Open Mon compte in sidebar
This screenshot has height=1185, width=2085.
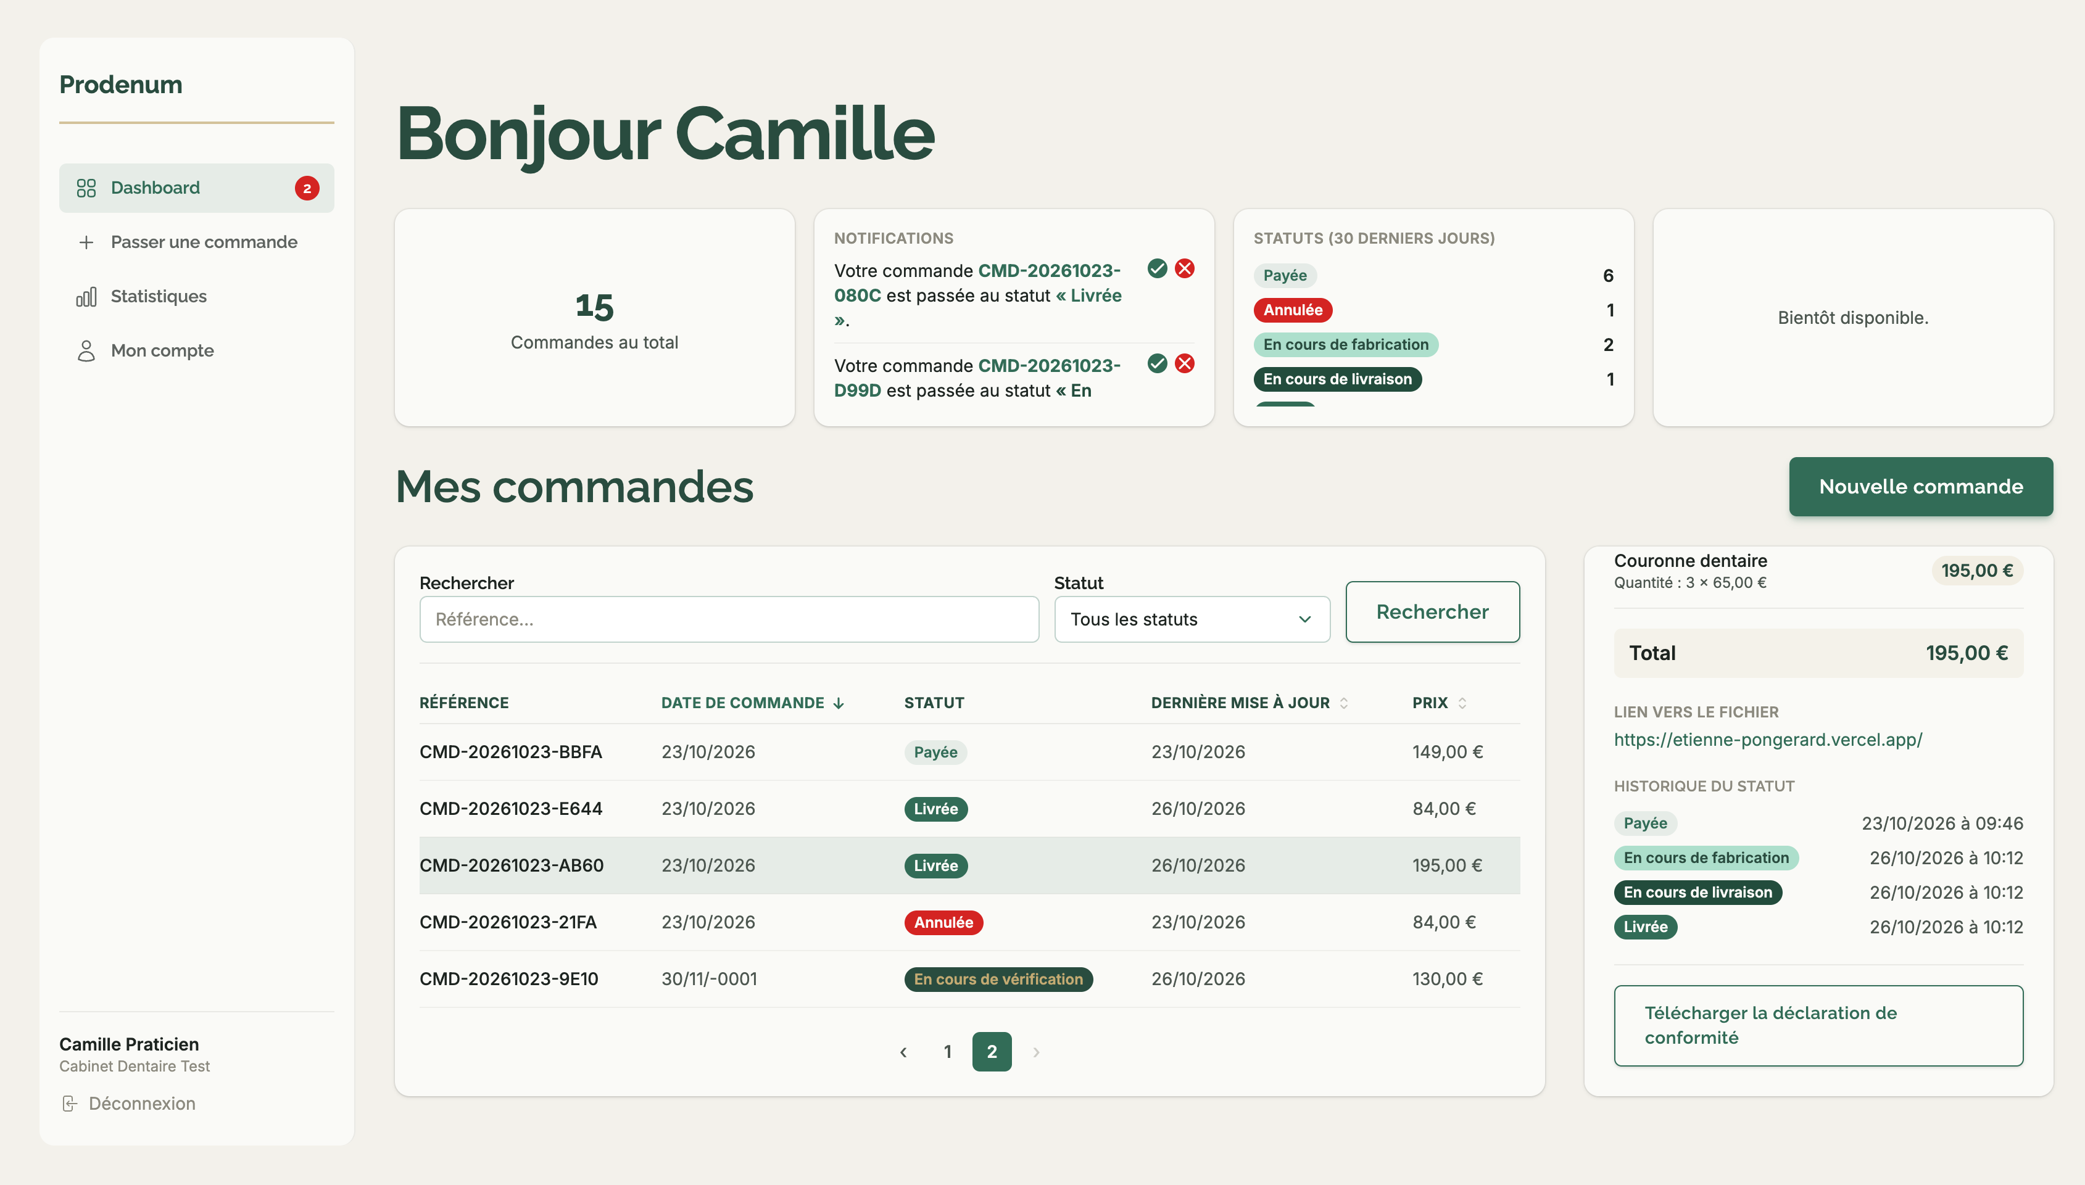tap(196, 351)
